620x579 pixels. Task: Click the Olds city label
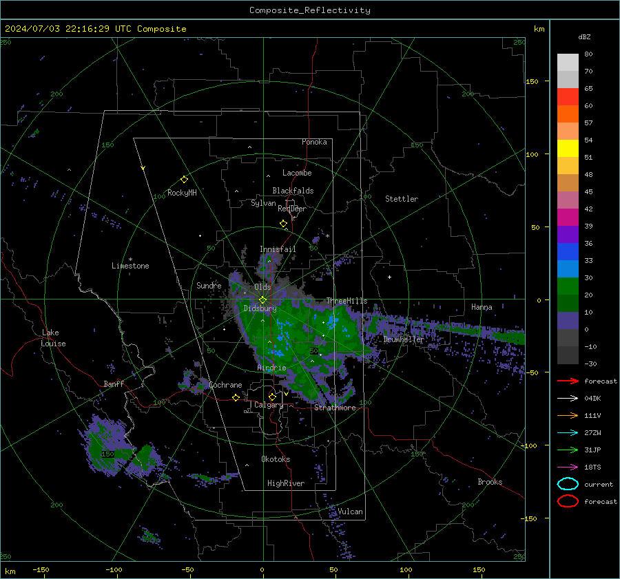point(262,287)
